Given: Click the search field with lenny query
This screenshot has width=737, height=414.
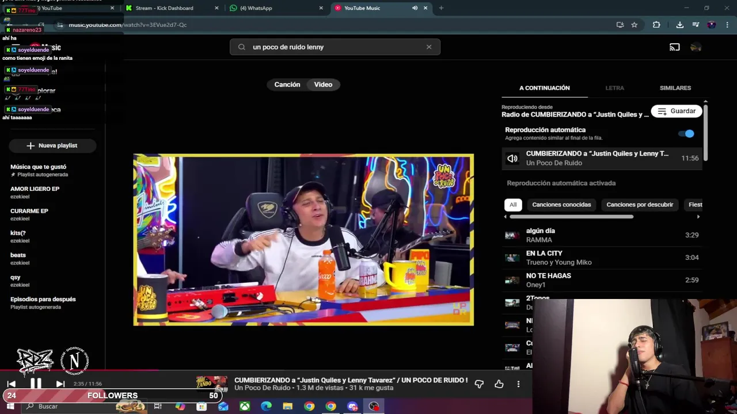Looking at the screenshot, I should 335,47.
